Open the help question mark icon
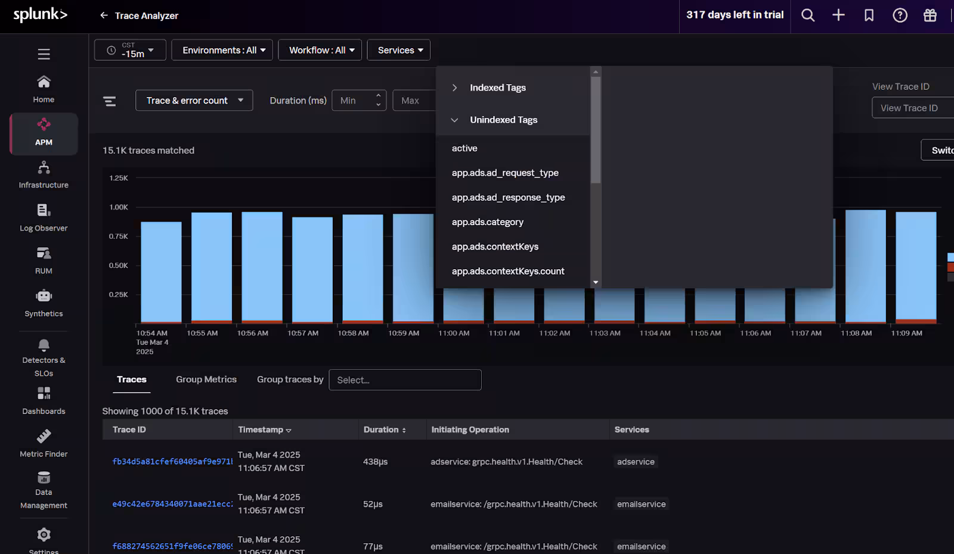Viewport: 954px width, 554px height. 900,15
